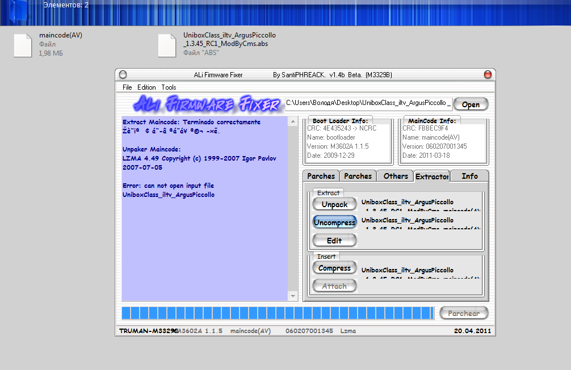
Task: Open the Edition menu
Action: click(146, 87)
